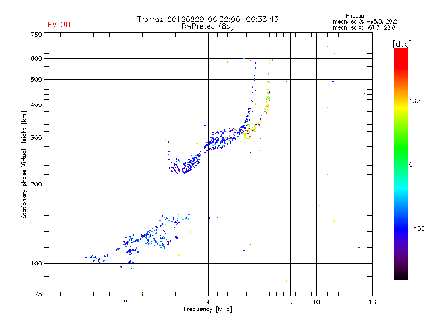Click the '[deg]' colorbar unit label
Viewport: 438px width, 329px height.
pos(402,44)
